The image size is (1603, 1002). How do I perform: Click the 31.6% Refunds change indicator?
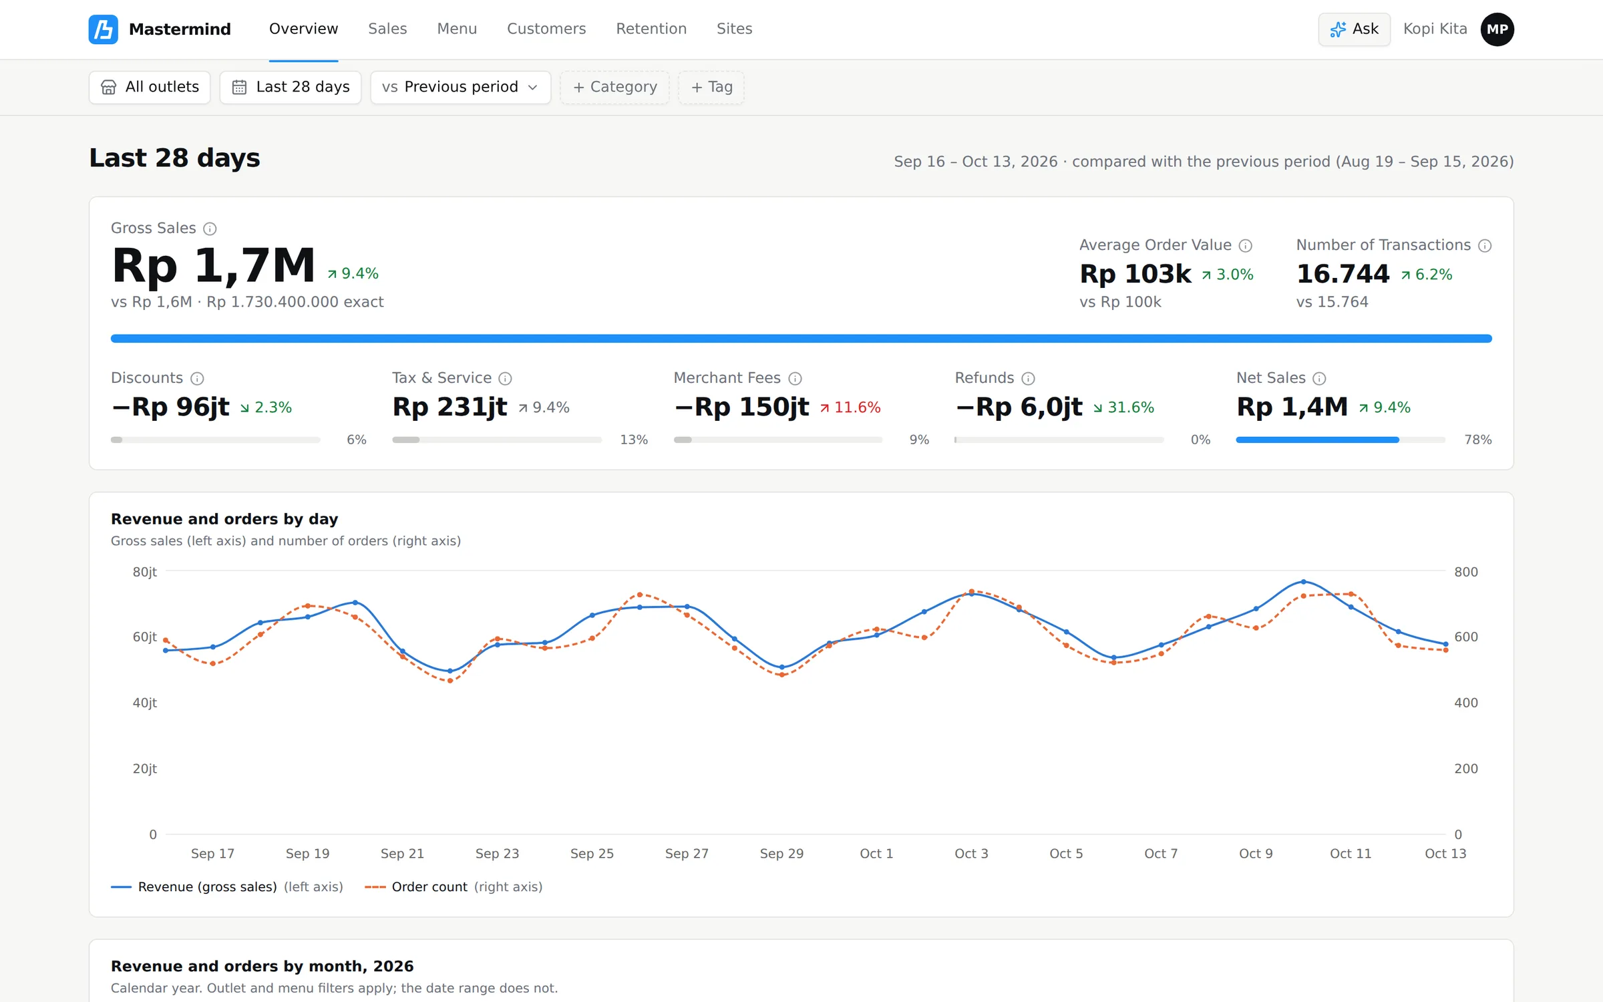tap(1123, 407)
